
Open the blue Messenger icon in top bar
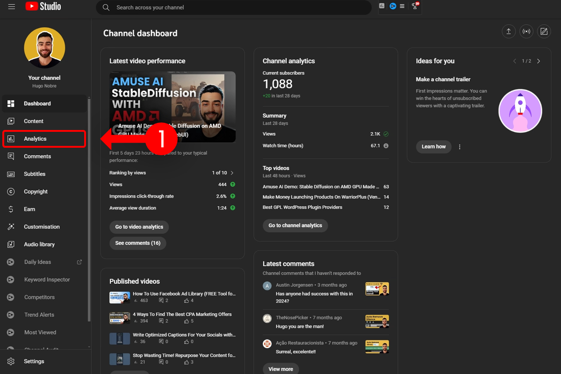pyautogui.click(x=392, y=6)
